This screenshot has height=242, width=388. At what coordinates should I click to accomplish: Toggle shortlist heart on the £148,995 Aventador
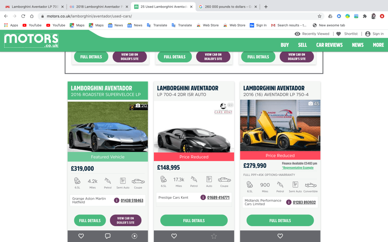point(174,236)
